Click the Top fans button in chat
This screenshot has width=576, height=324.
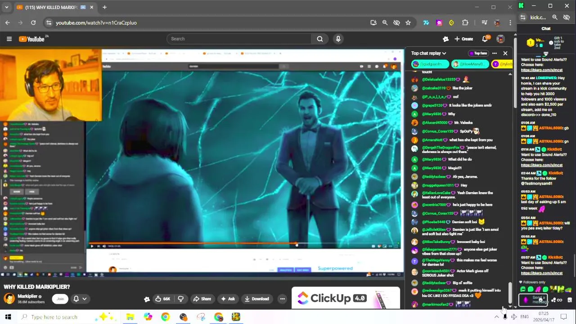pos(478,53)
